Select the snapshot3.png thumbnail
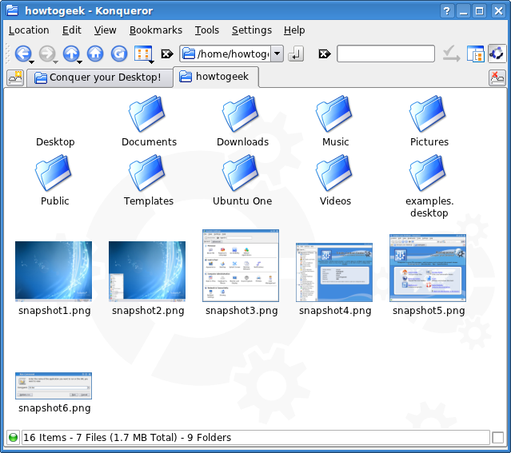The height and width of the screenshot is (453, 511). (241, 266)
